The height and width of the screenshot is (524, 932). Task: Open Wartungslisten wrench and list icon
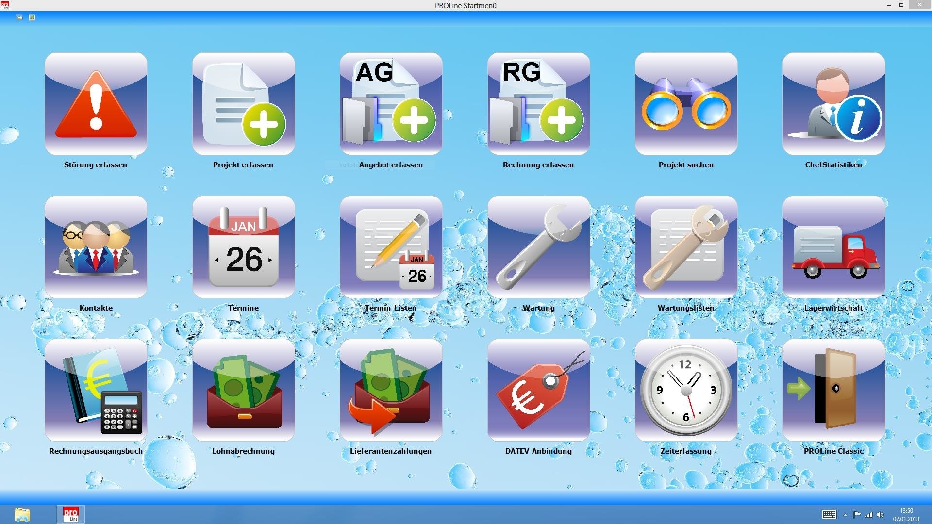coord(686,247)
